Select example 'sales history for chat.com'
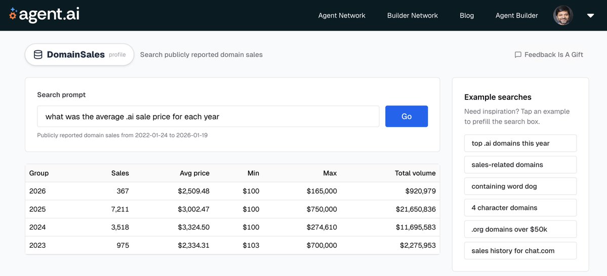This screenshot has width=607, height=276. click(x=520, y=251)
